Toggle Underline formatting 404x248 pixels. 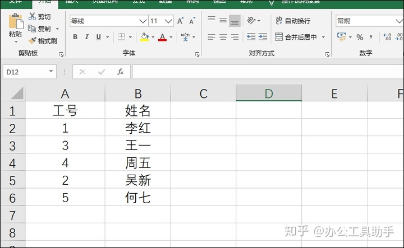pyautogui.click(x=98, y=37)
